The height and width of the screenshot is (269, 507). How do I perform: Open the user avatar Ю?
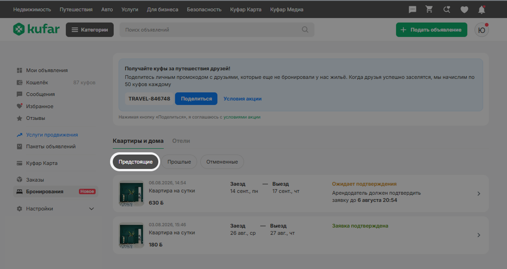click(481, 30)
